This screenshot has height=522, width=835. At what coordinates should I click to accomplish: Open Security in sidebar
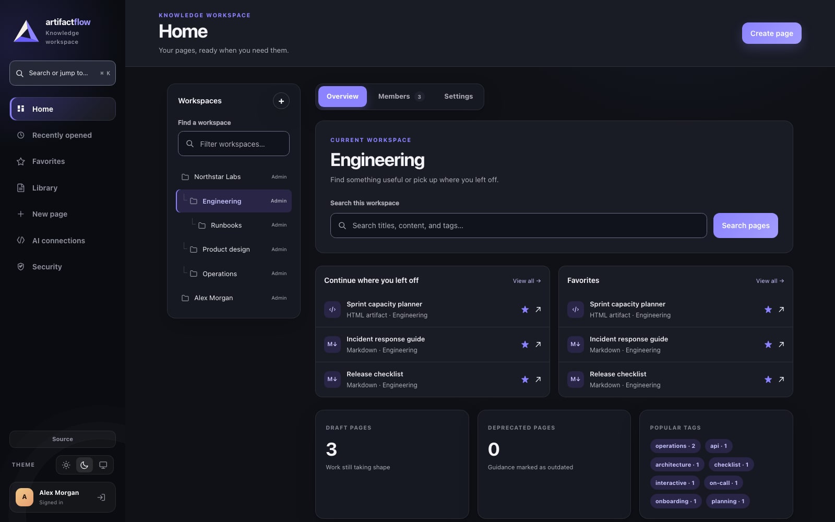click(x=63, y=267)
